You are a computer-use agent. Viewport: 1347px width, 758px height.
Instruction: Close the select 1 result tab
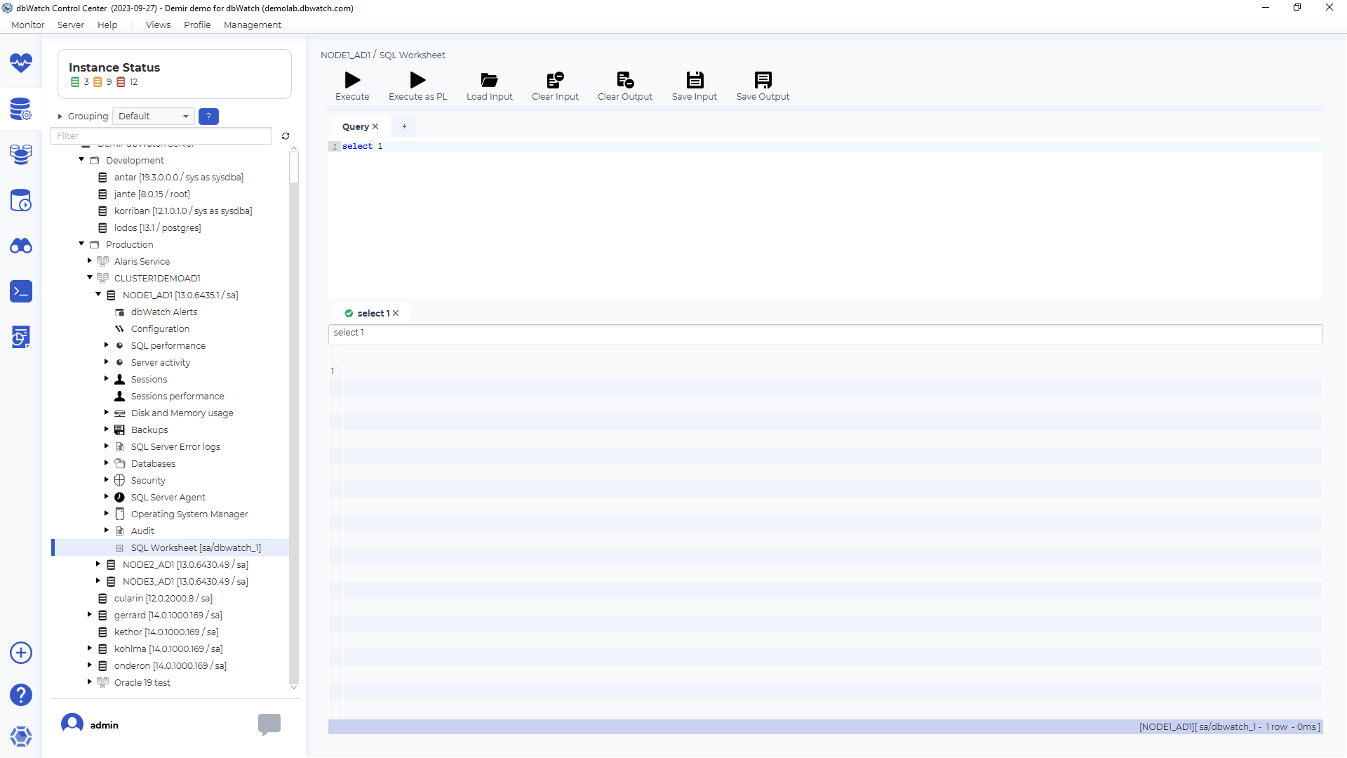pos(396,313)
